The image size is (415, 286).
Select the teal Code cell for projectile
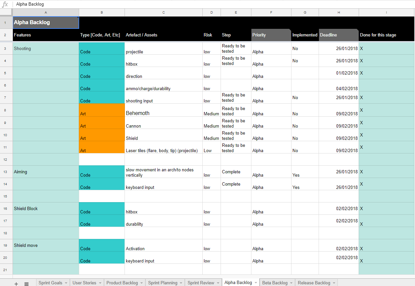(x=102, y=49)
